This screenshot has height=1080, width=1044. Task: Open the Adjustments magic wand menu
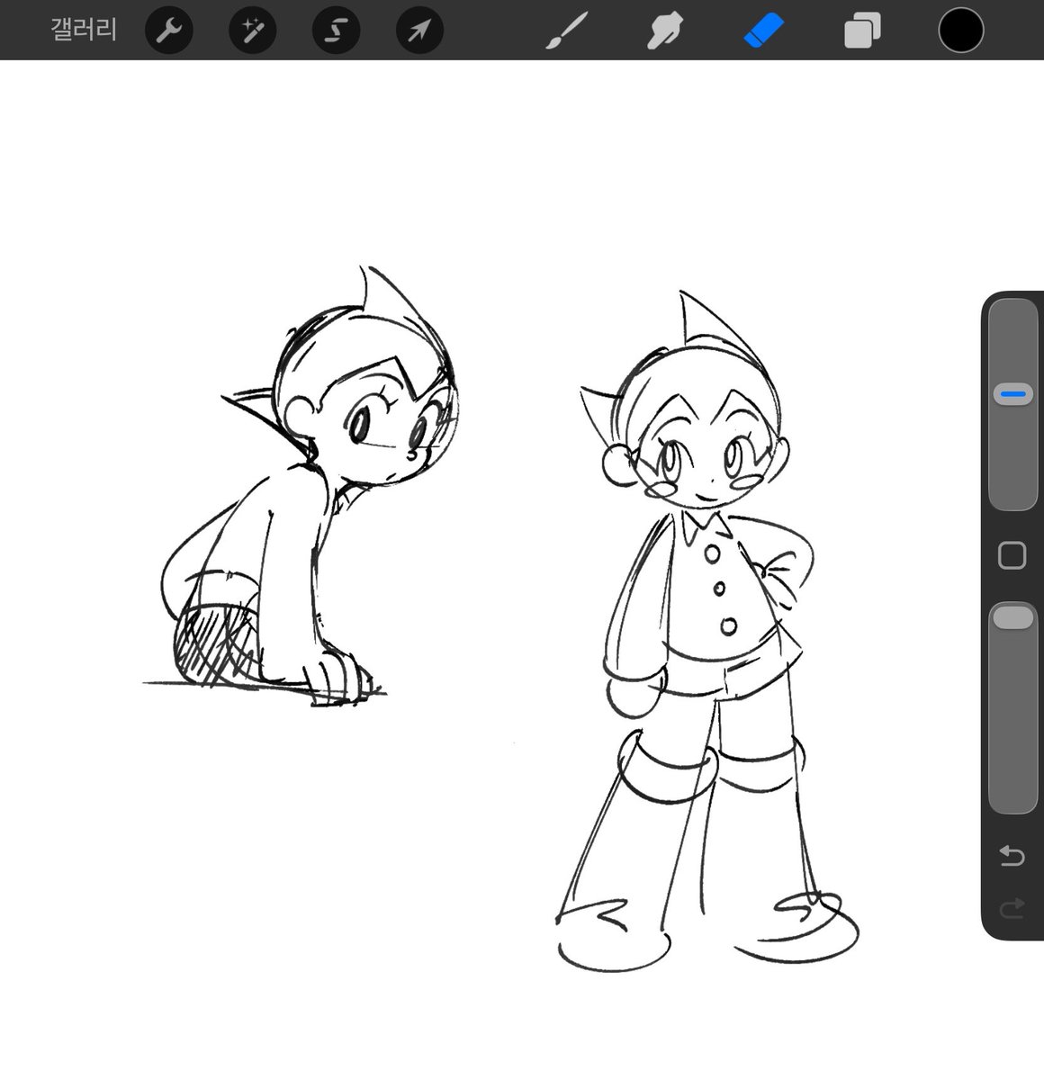click(x=252, y=31)
